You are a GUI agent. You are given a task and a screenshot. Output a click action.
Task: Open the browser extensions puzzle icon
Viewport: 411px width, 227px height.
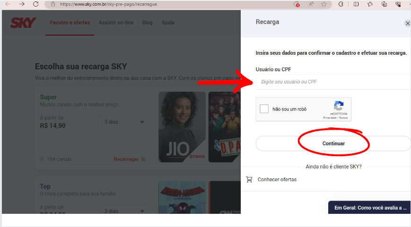pos(341,4)
